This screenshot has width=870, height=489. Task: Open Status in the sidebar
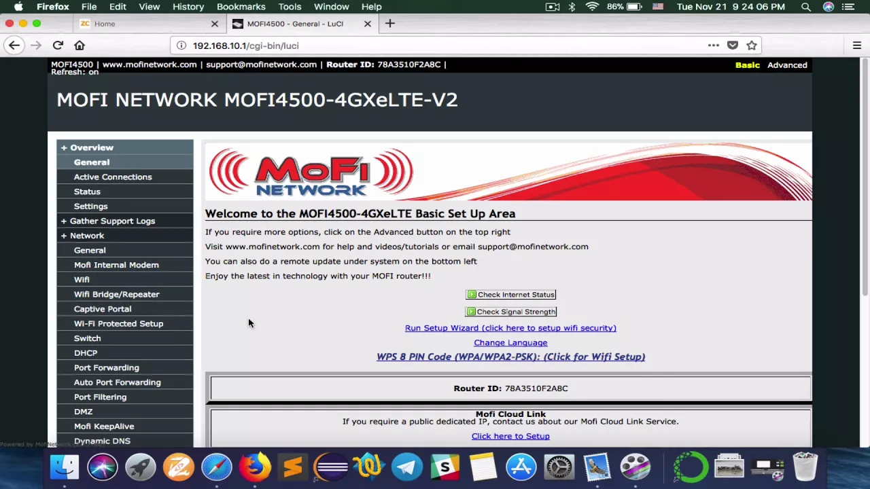[x=125, y=192]
